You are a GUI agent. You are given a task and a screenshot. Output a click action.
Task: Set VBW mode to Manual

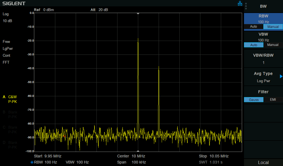tap(273, 45)
